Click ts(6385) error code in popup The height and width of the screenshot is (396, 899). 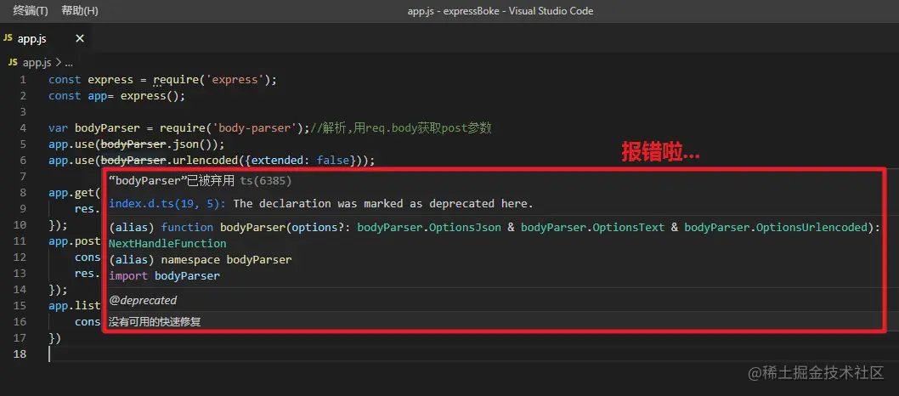[x=265, y=181]
